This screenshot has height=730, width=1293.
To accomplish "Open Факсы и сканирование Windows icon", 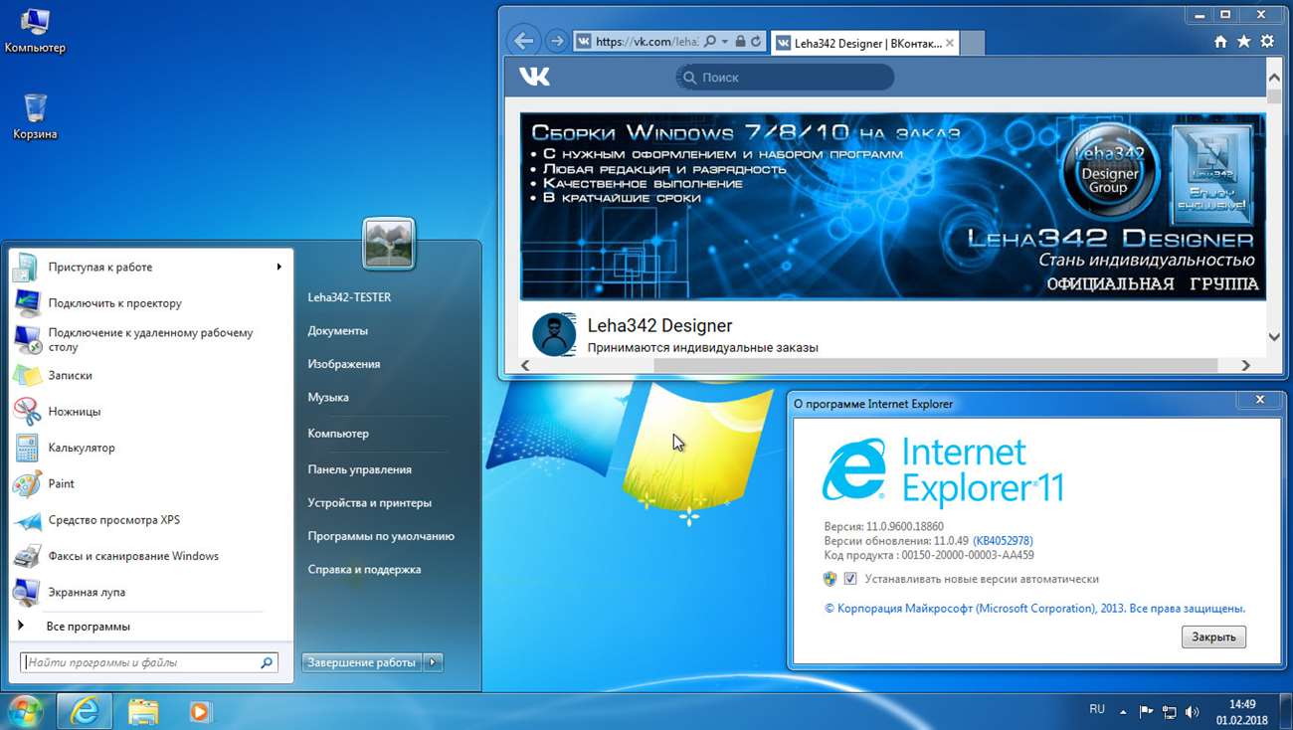I will pos(27,556).
